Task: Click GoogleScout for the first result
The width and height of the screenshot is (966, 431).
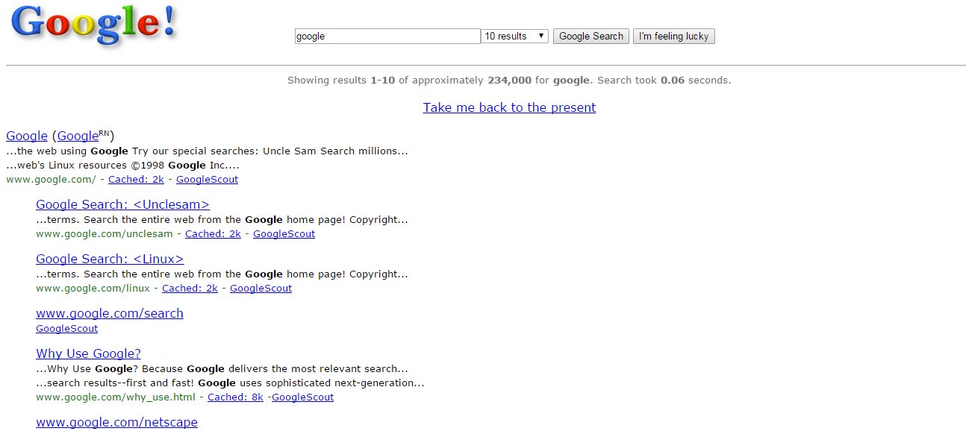Action: (x=207, y=179)
